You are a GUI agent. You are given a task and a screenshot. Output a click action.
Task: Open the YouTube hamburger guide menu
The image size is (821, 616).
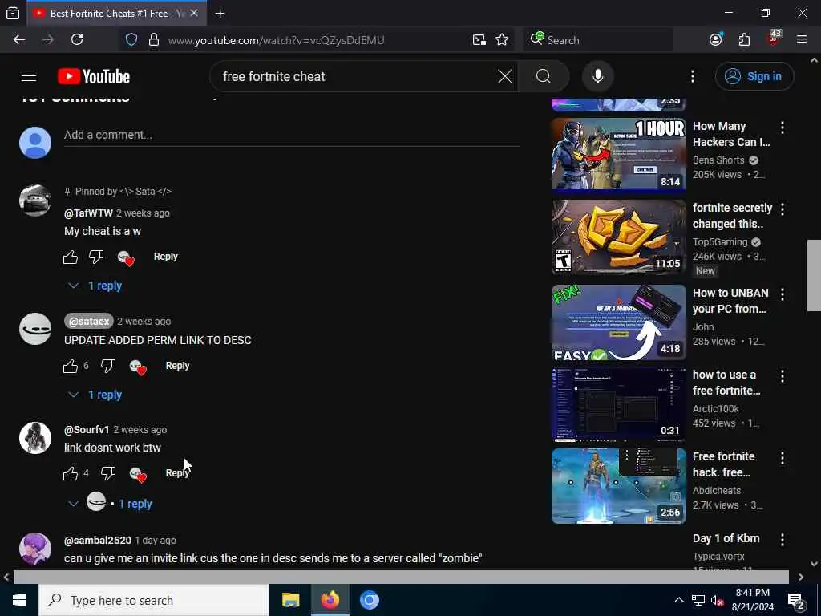point(29,76)
